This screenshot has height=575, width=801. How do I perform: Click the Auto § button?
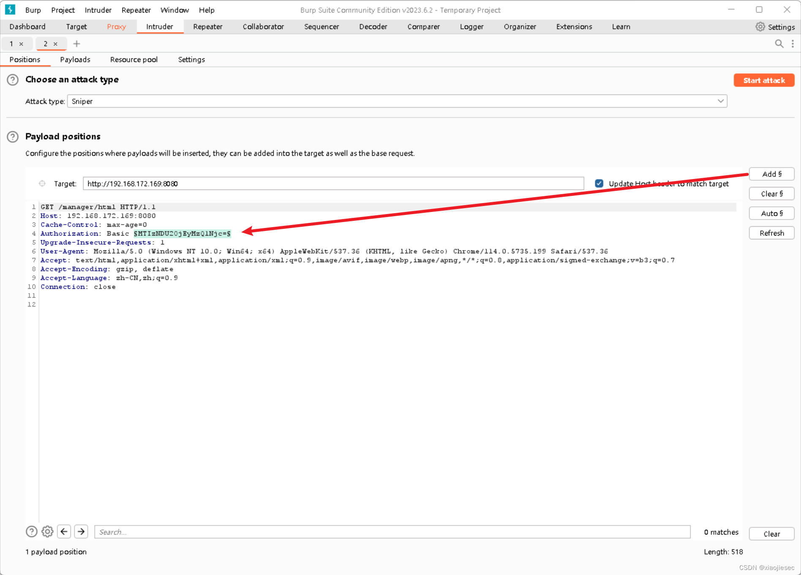771,213
